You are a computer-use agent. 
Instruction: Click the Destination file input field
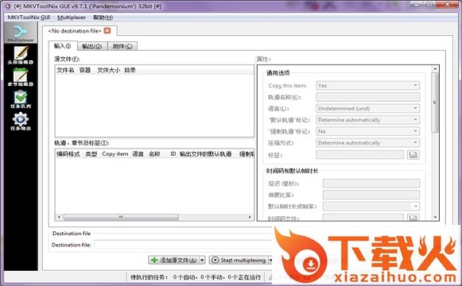pos(183,245)
